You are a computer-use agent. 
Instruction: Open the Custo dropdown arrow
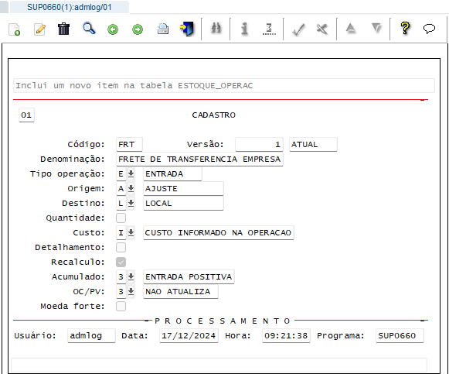click(131, 232)
